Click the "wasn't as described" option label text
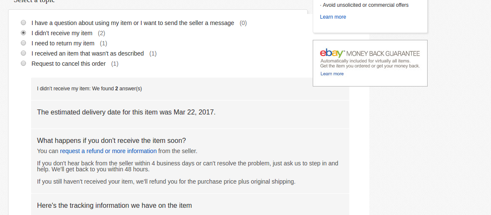This screenshot has width=491, height=215. 88,53
